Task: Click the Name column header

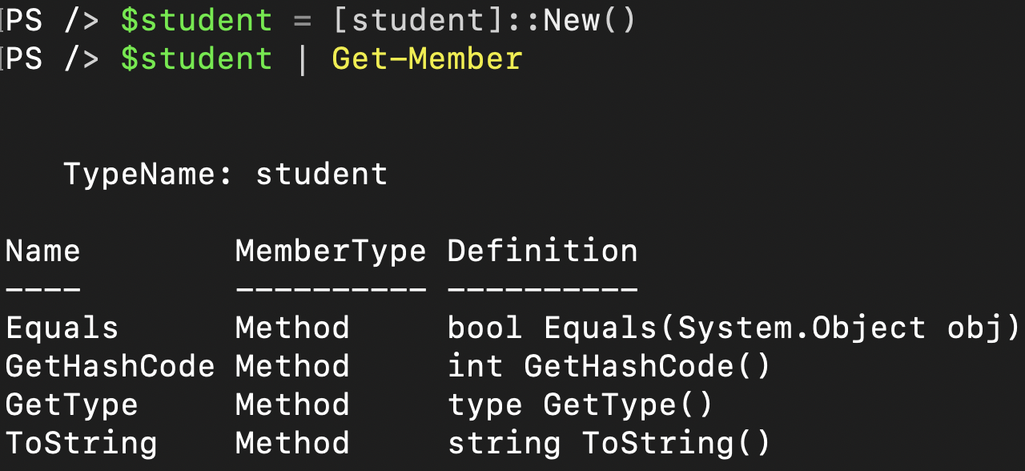Action: point(43,252)
